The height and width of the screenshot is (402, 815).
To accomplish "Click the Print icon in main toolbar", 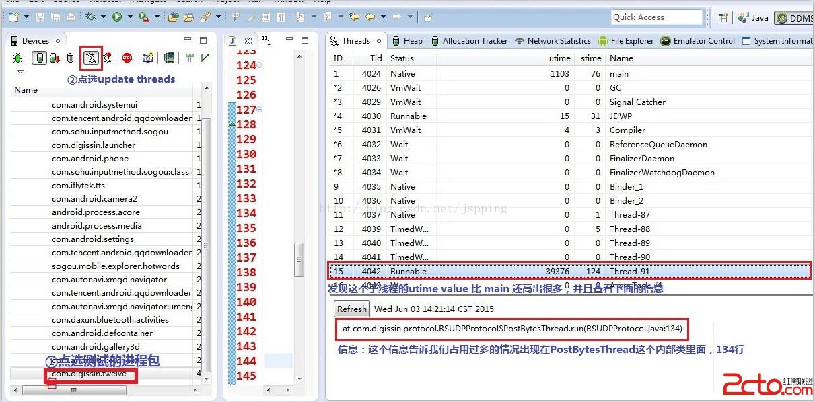I will (x=70, y=17).
